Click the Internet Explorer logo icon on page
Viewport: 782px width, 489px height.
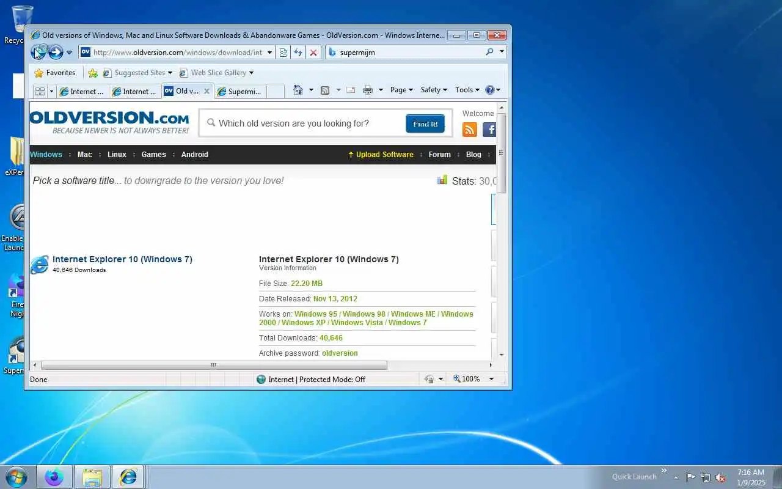(x=40, y=265)
